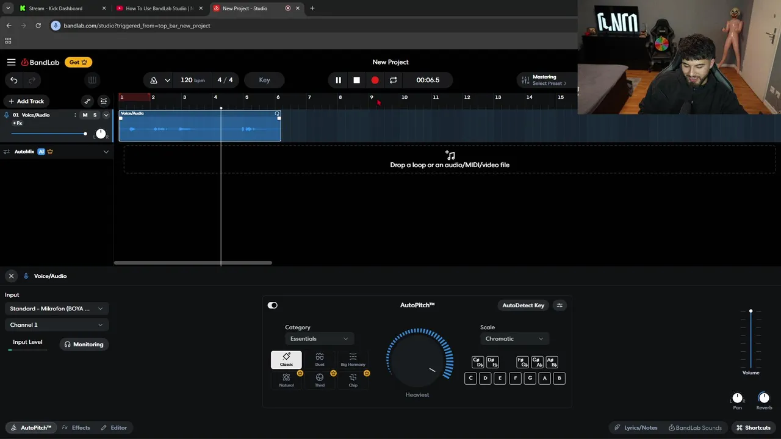Click the track height resize icon
This screenshot has width=781, height=439.
tap(104, 101)
